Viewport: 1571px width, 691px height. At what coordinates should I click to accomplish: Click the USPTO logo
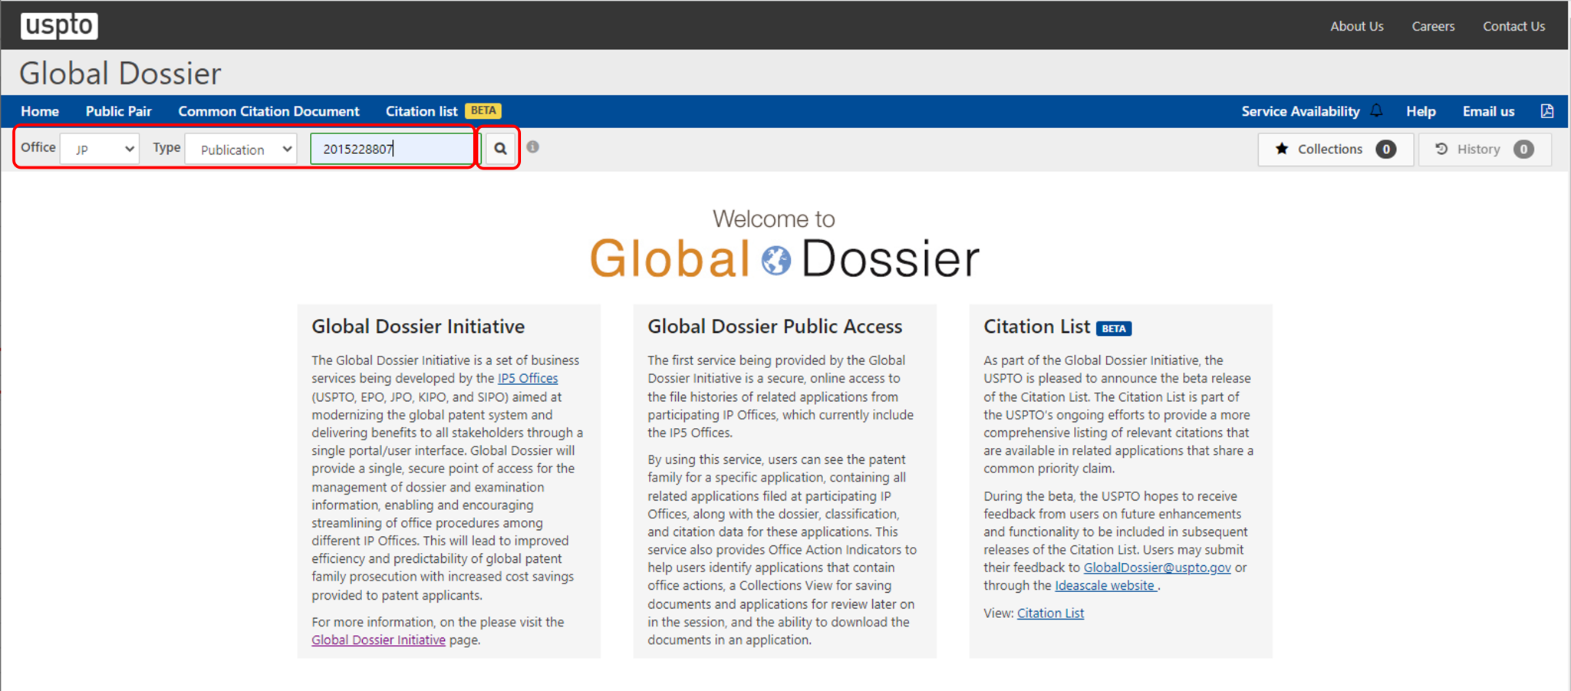click(59, 25)
